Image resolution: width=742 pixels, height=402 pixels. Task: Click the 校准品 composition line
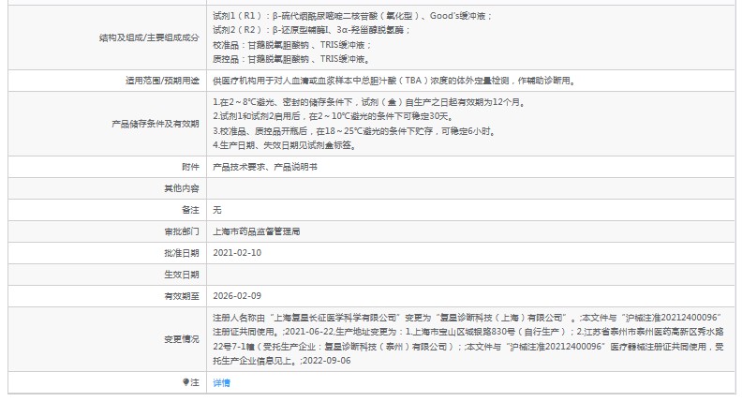[x=292, y=44]
